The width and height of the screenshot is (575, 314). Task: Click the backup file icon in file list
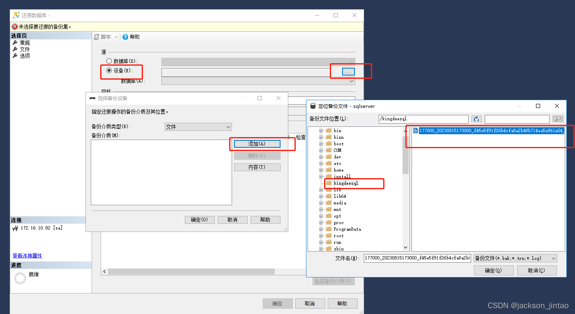point(416,131)
